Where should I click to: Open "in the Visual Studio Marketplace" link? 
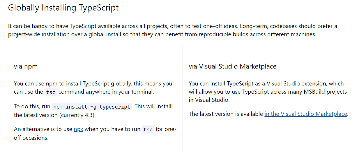pyautogui.click(x=306, y=114)
